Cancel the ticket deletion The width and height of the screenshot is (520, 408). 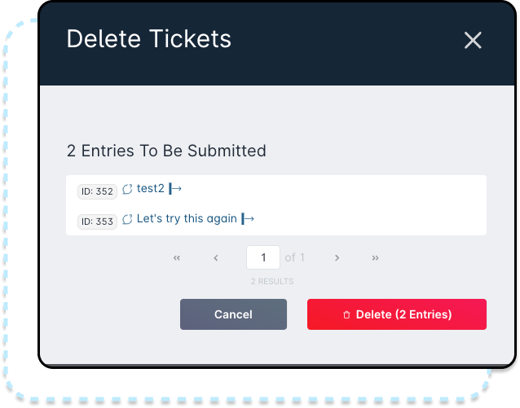(x=233, y=314)
